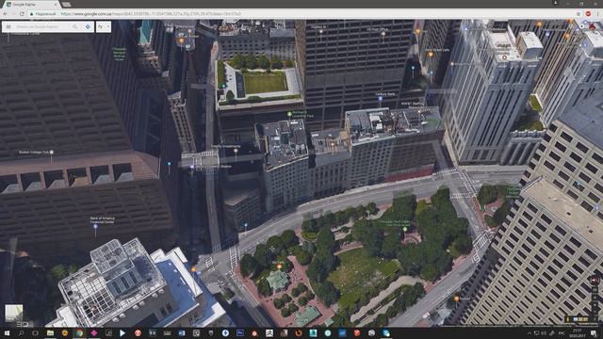Click the magnifier search icon in Maps

pyautogui.click(x=74, y=26)
